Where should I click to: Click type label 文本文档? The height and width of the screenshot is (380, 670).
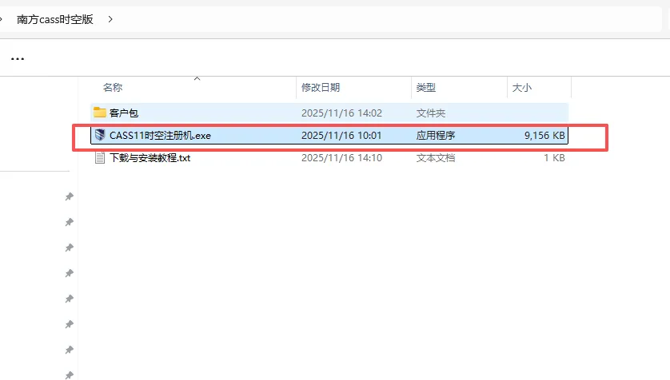(436, 158)
